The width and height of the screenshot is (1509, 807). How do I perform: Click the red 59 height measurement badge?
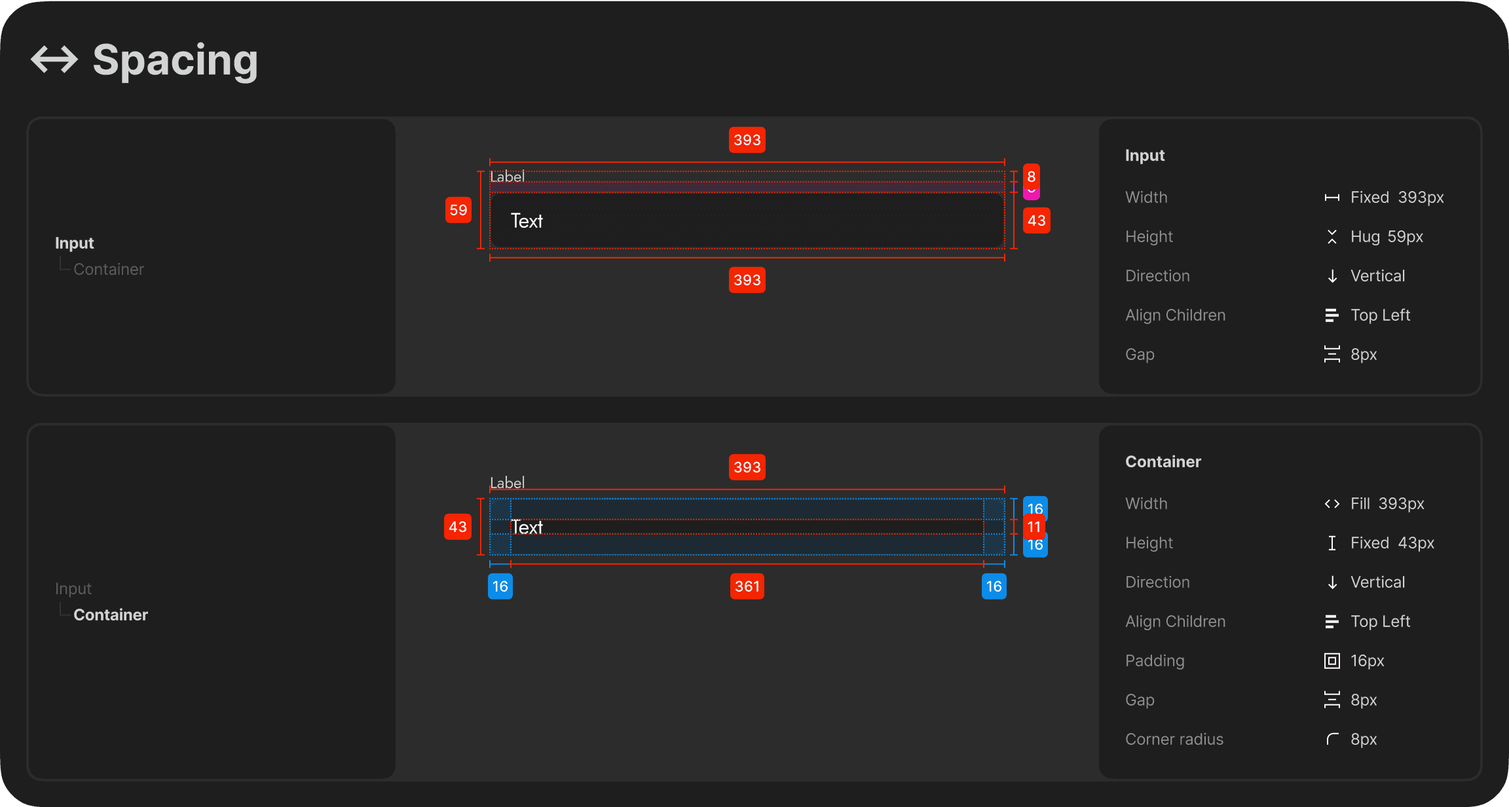tap(458, 210)
